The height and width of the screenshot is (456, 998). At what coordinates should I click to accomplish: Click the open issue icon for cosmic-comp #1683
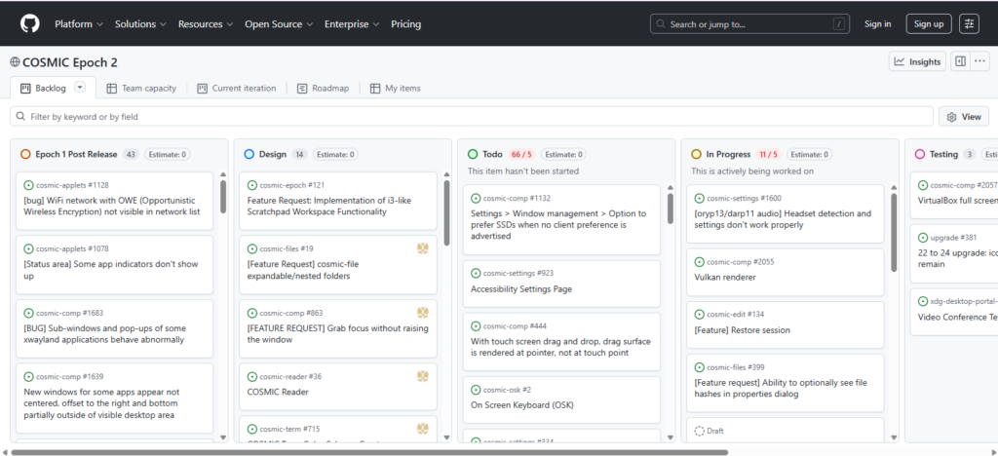pyautogui.click(x=28, y=313)
